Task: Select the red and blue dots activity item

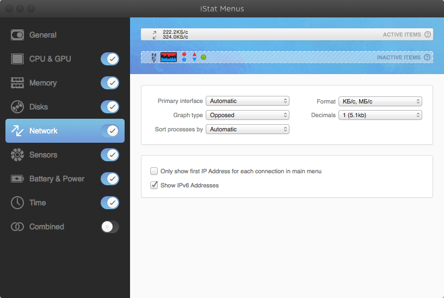Action: pyautogui.click(x=184, y=57)
